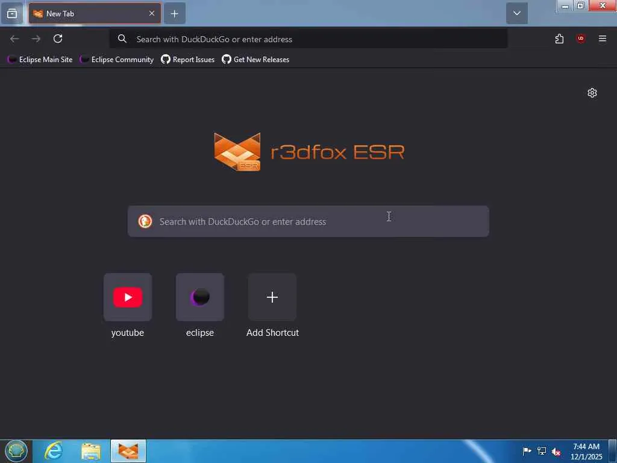
Task: Open a new tab with plus button
Action: tap(174, 14)
